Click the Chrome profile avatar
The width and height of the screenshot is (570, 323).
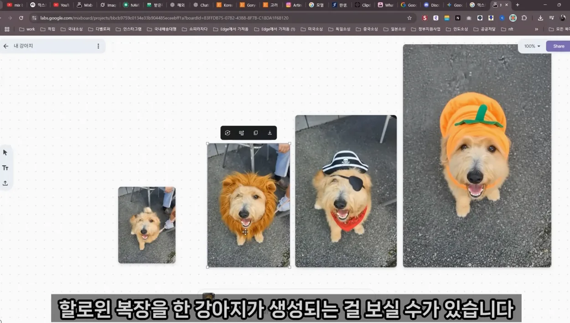[564, 18]
